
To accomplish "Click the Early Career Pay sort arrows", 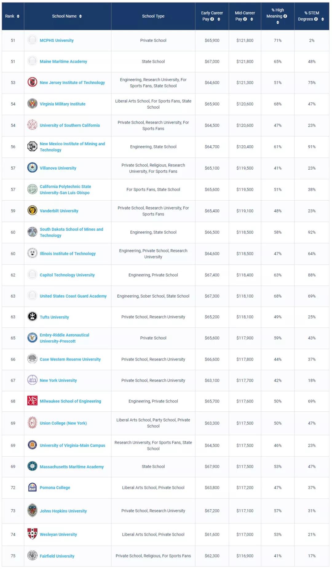I will (x=219, y=19).
